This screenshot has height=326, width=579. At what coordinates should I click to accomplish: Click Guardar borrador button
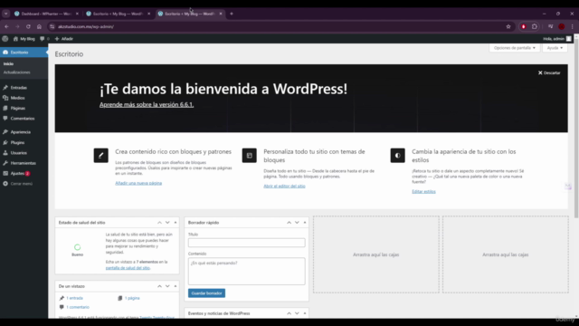point(206,293)
